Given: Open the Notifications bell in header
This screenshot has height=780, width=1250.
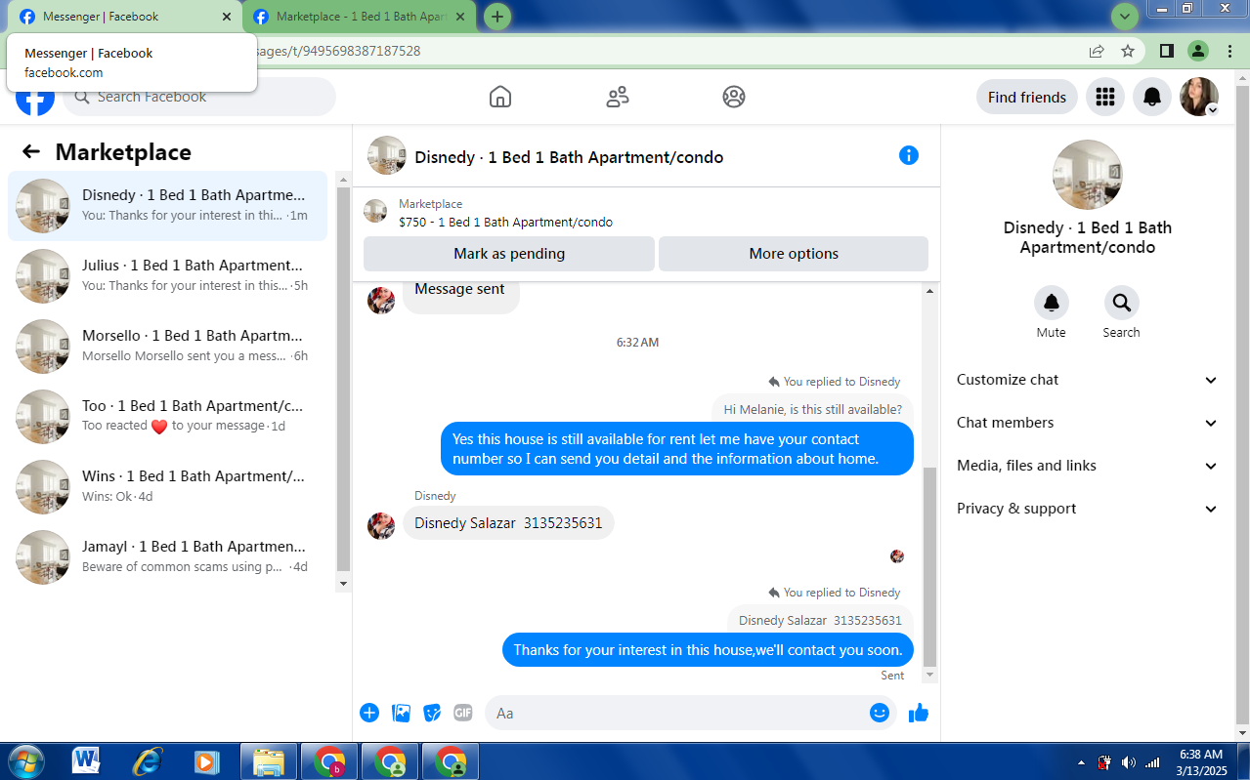Looking at the screenshot, I should pyautogui.click(x=1152, y=97).
